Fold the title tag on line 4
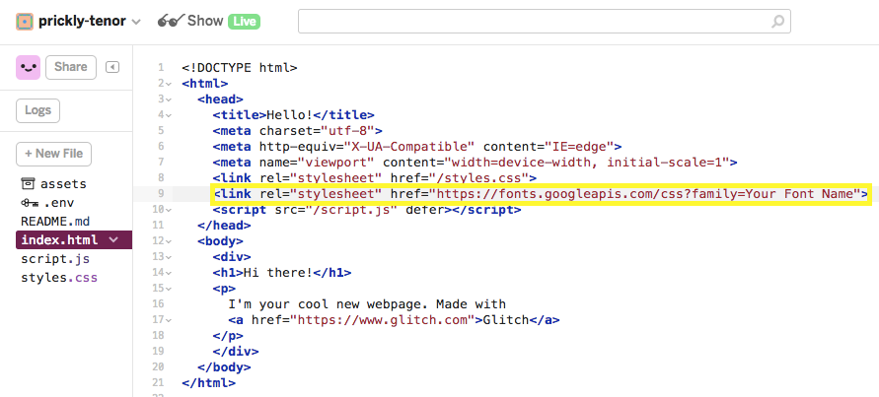879x397 pixels. 168,115
